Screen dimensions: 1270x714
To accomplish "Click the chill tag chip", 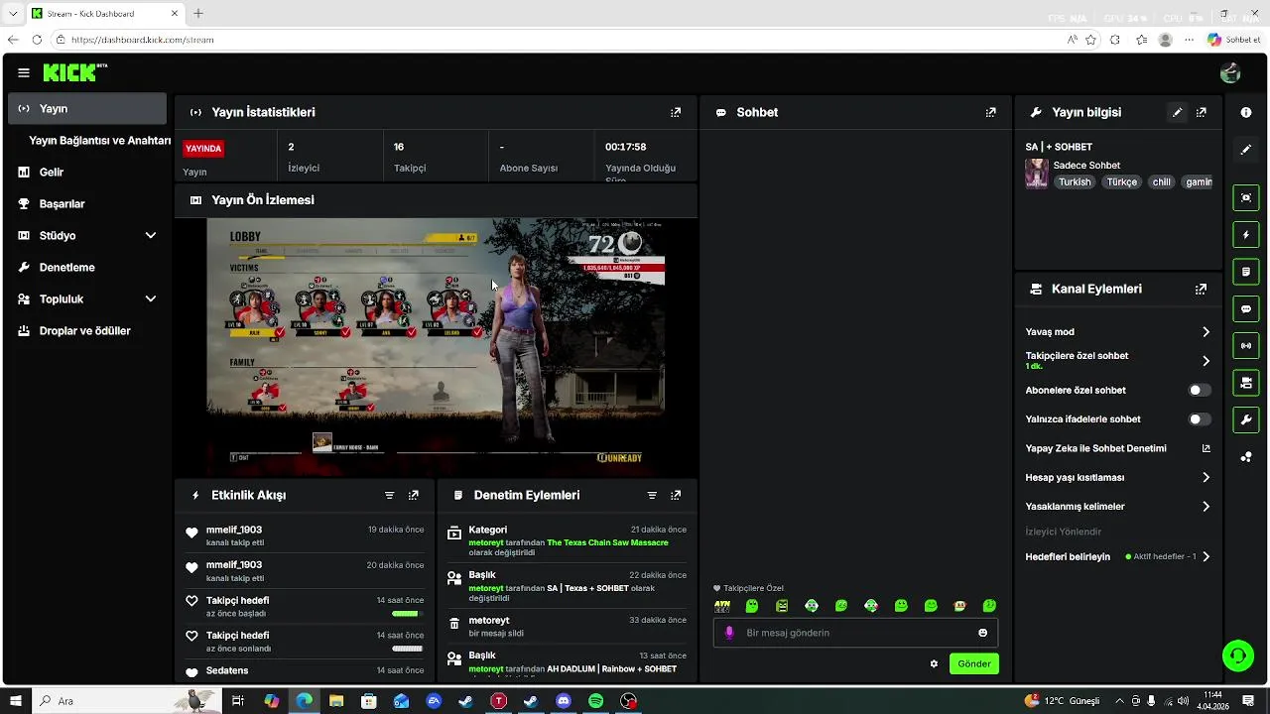I will [1161, 182].
